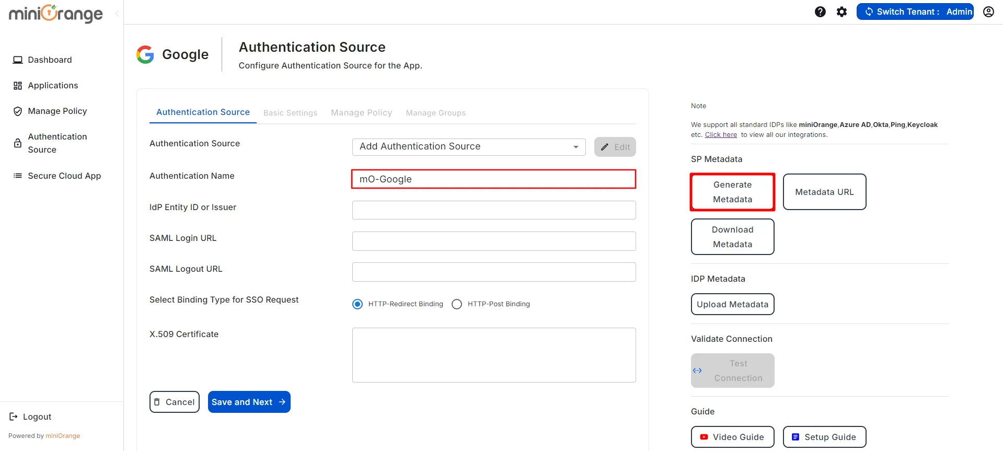The width and height of the screenshot is (1003, 451).
Task: Click into the SAML Login URL field
Action: 493,241
